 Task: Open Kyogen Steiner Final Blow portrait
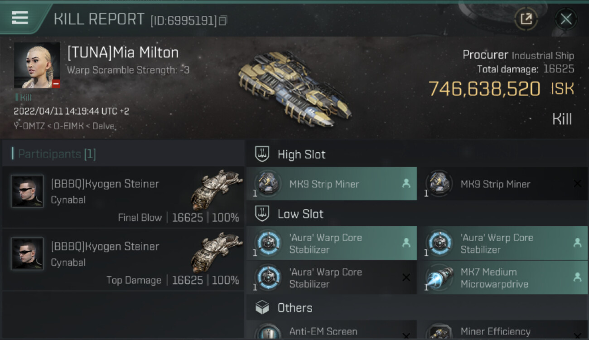click(28, 191)
